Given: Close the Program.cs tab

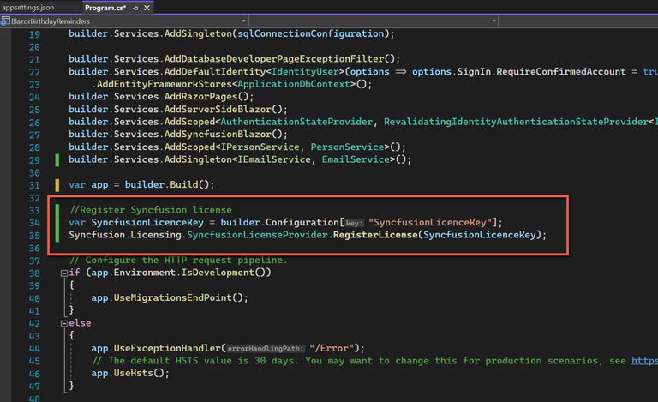Looking at the screenshot, I should click(147, 8).
